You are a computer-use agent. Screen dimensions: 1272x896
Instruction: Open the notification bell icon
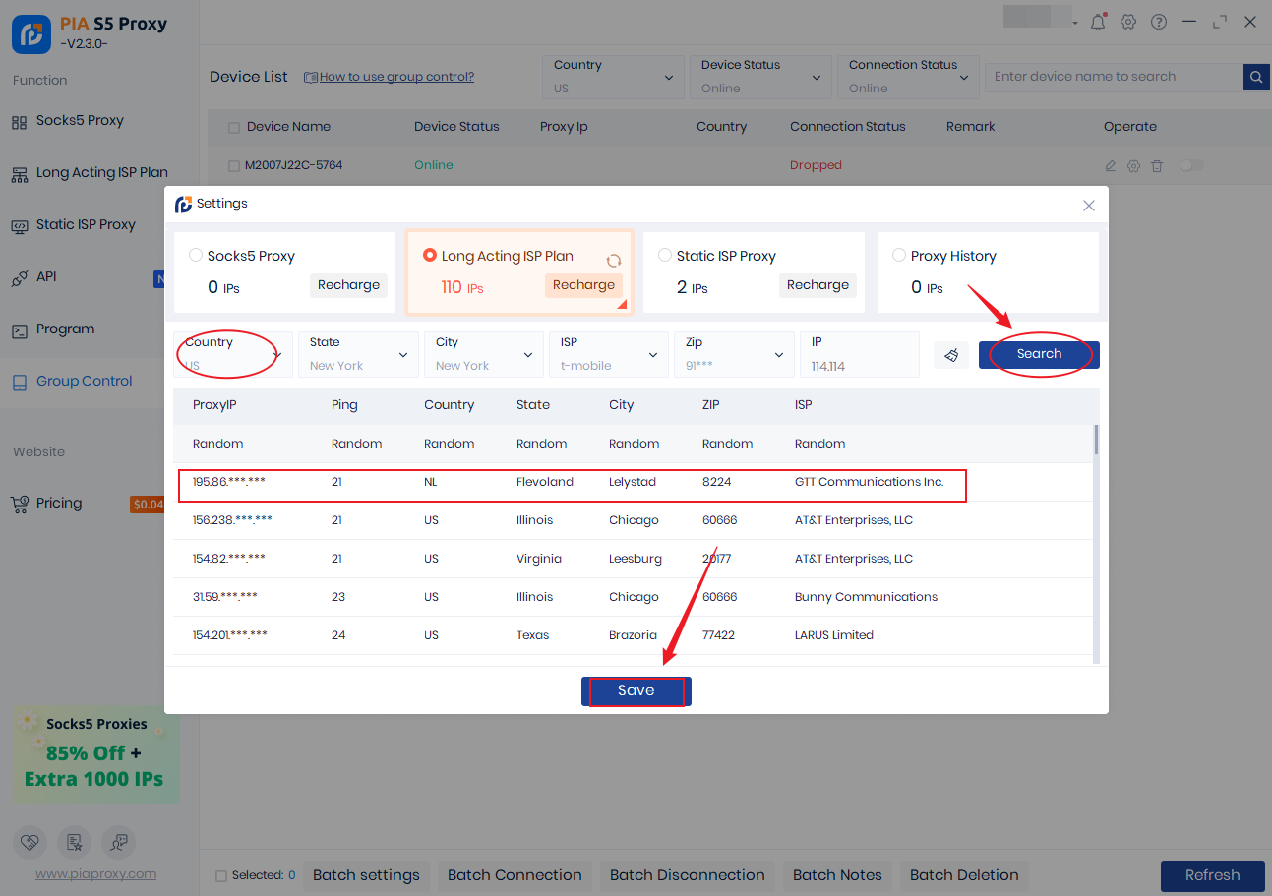[x=1098, y=22]
